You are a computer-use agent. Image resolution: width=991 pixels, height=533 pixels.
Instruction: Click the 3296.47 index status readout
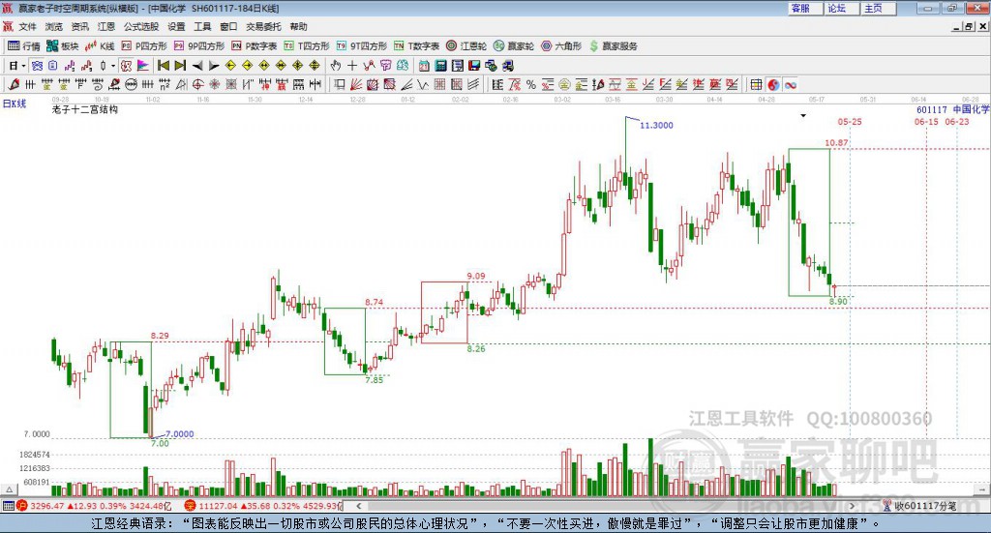click(x=48, y=506)
